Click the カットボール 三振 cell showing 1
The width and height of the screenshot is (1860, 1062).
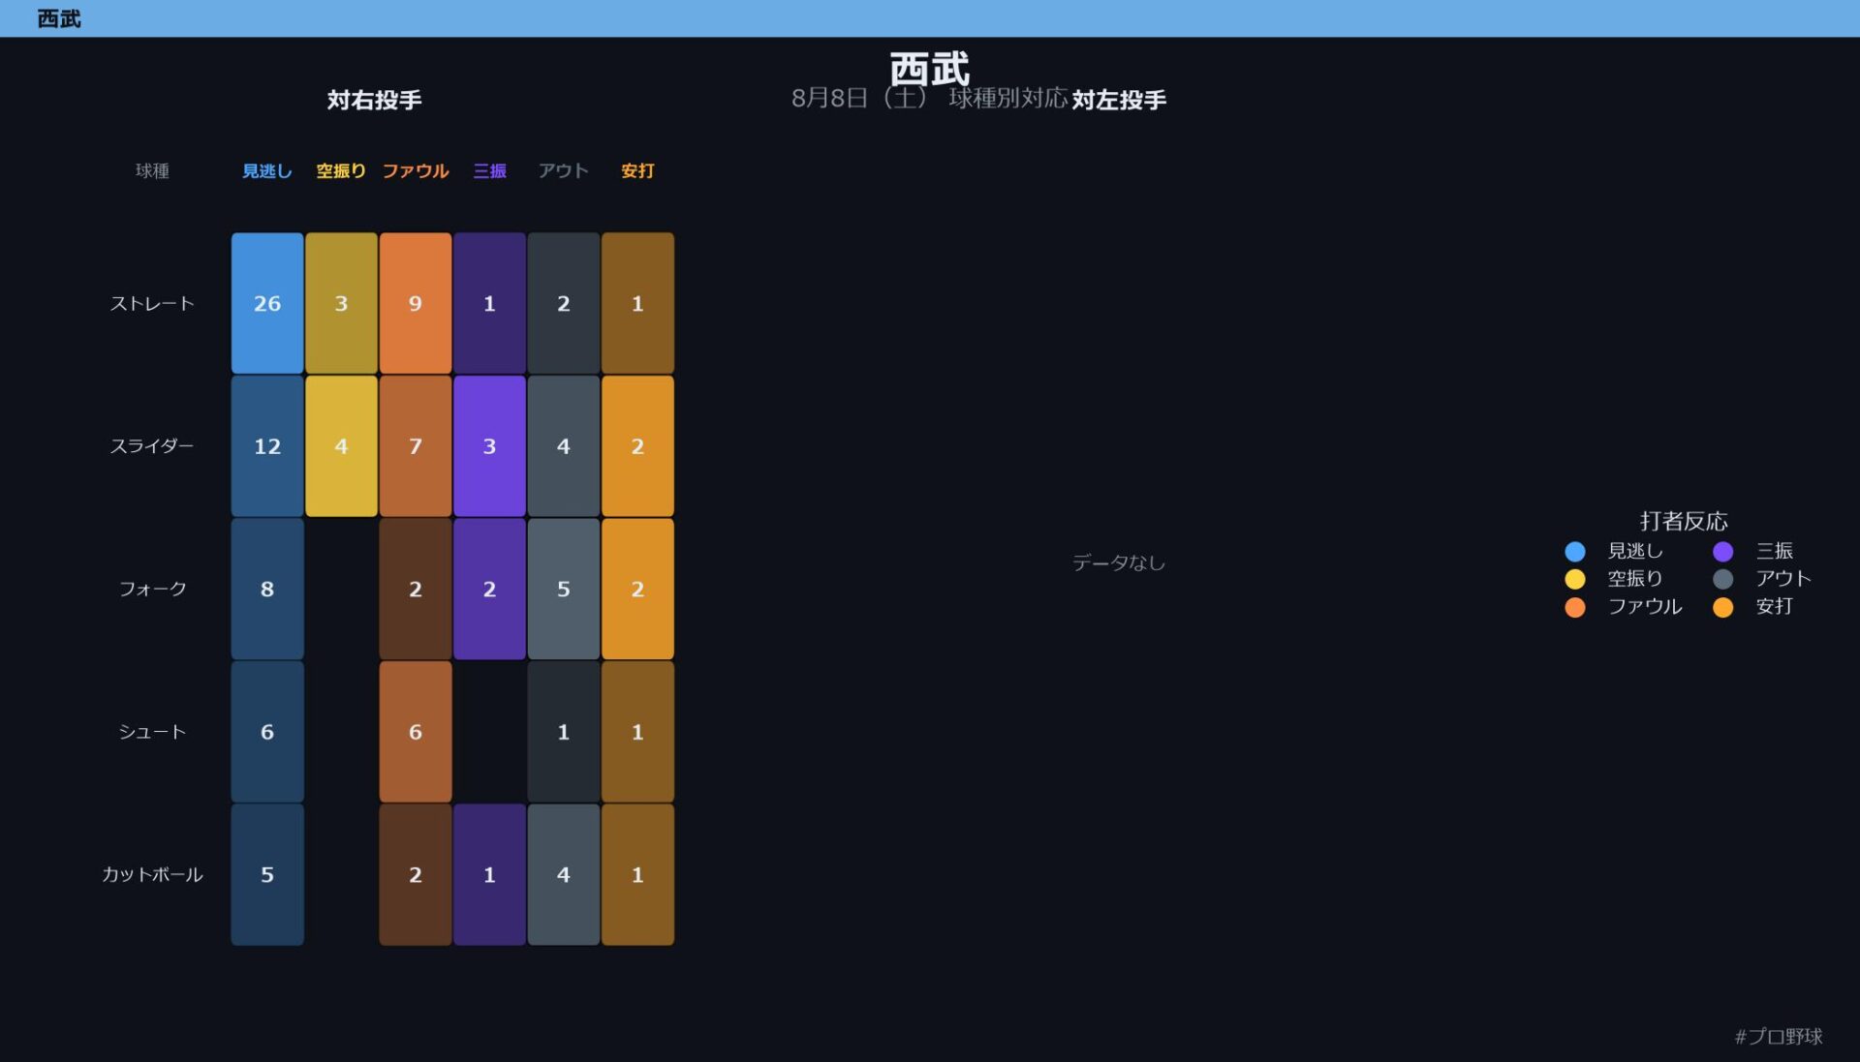pos(489,874)
